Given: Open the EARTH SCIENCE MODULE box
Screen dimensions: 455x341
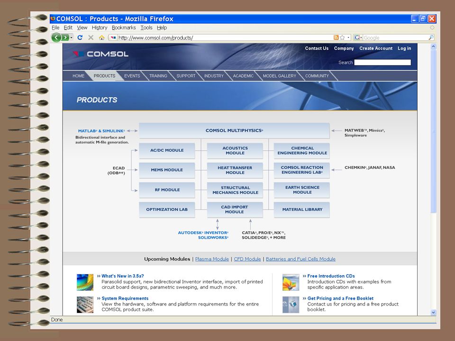Looking at the screenshot, I should [302, 190].
